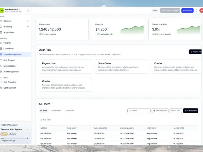
Task: Click the Insights chart icon
Action: 1,43
